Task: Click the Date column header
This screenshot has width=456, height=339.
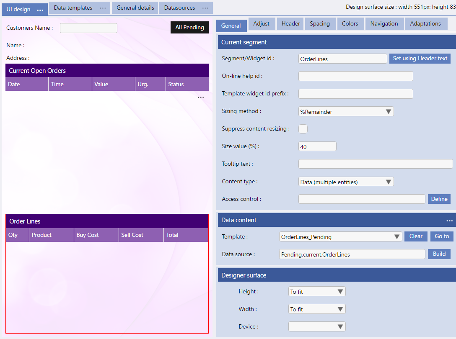Action: (27, 84)
